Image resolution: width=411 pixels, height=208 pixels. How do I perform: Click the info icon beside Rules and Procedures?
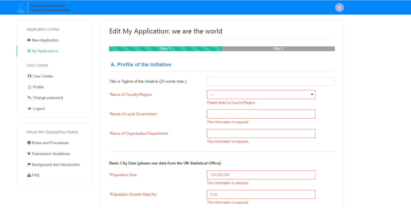point(29,143)
